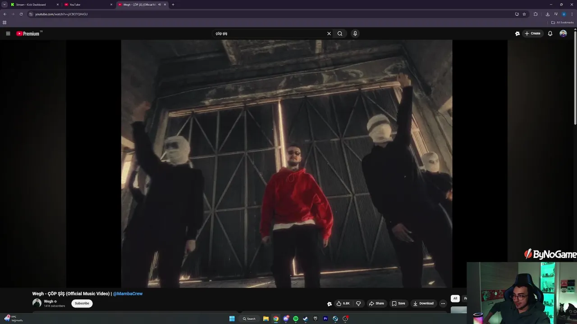Image resolution: width=577 pixels, height=324 pixels.
Task: Open a new browser tab
Action: coord(173,4)
